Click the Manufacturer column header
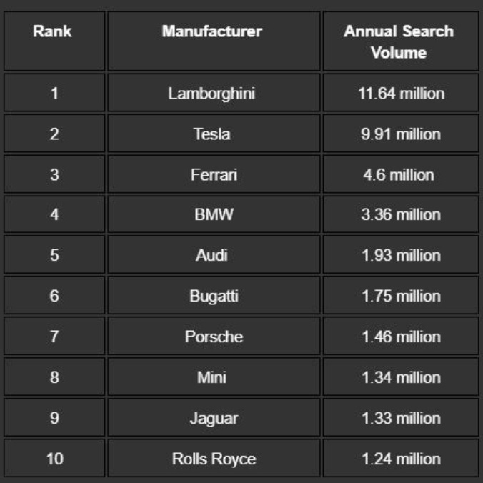 click(212, 32)
